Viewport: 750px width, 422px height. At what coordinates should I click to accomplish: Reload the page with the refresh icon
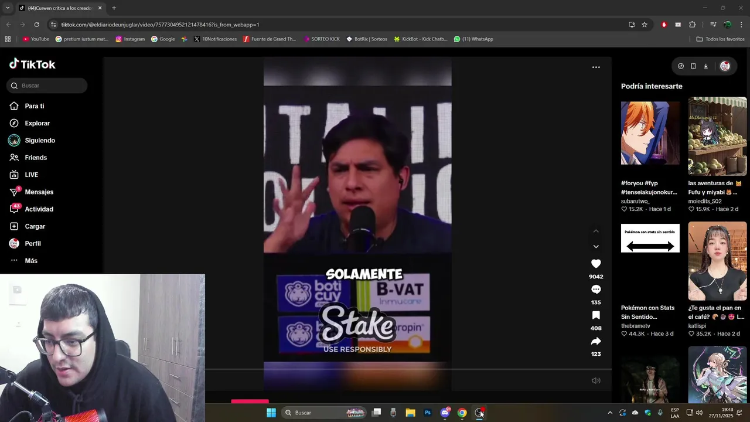[36, 25]
